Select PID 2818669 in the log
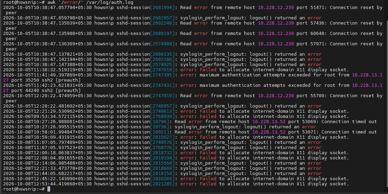388x194 pixels. (x=162, y=168)
